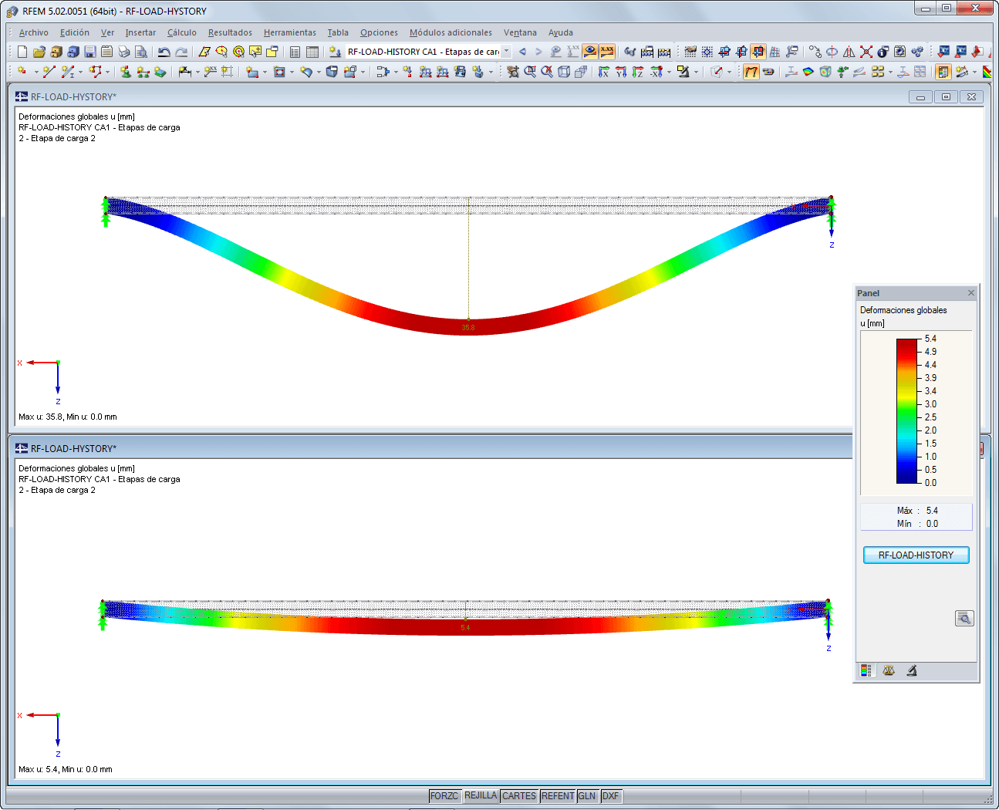Select the previous load case navigation arrow
Image resolution: width=999 pixels, height=810 pixels.
point(523,51)
